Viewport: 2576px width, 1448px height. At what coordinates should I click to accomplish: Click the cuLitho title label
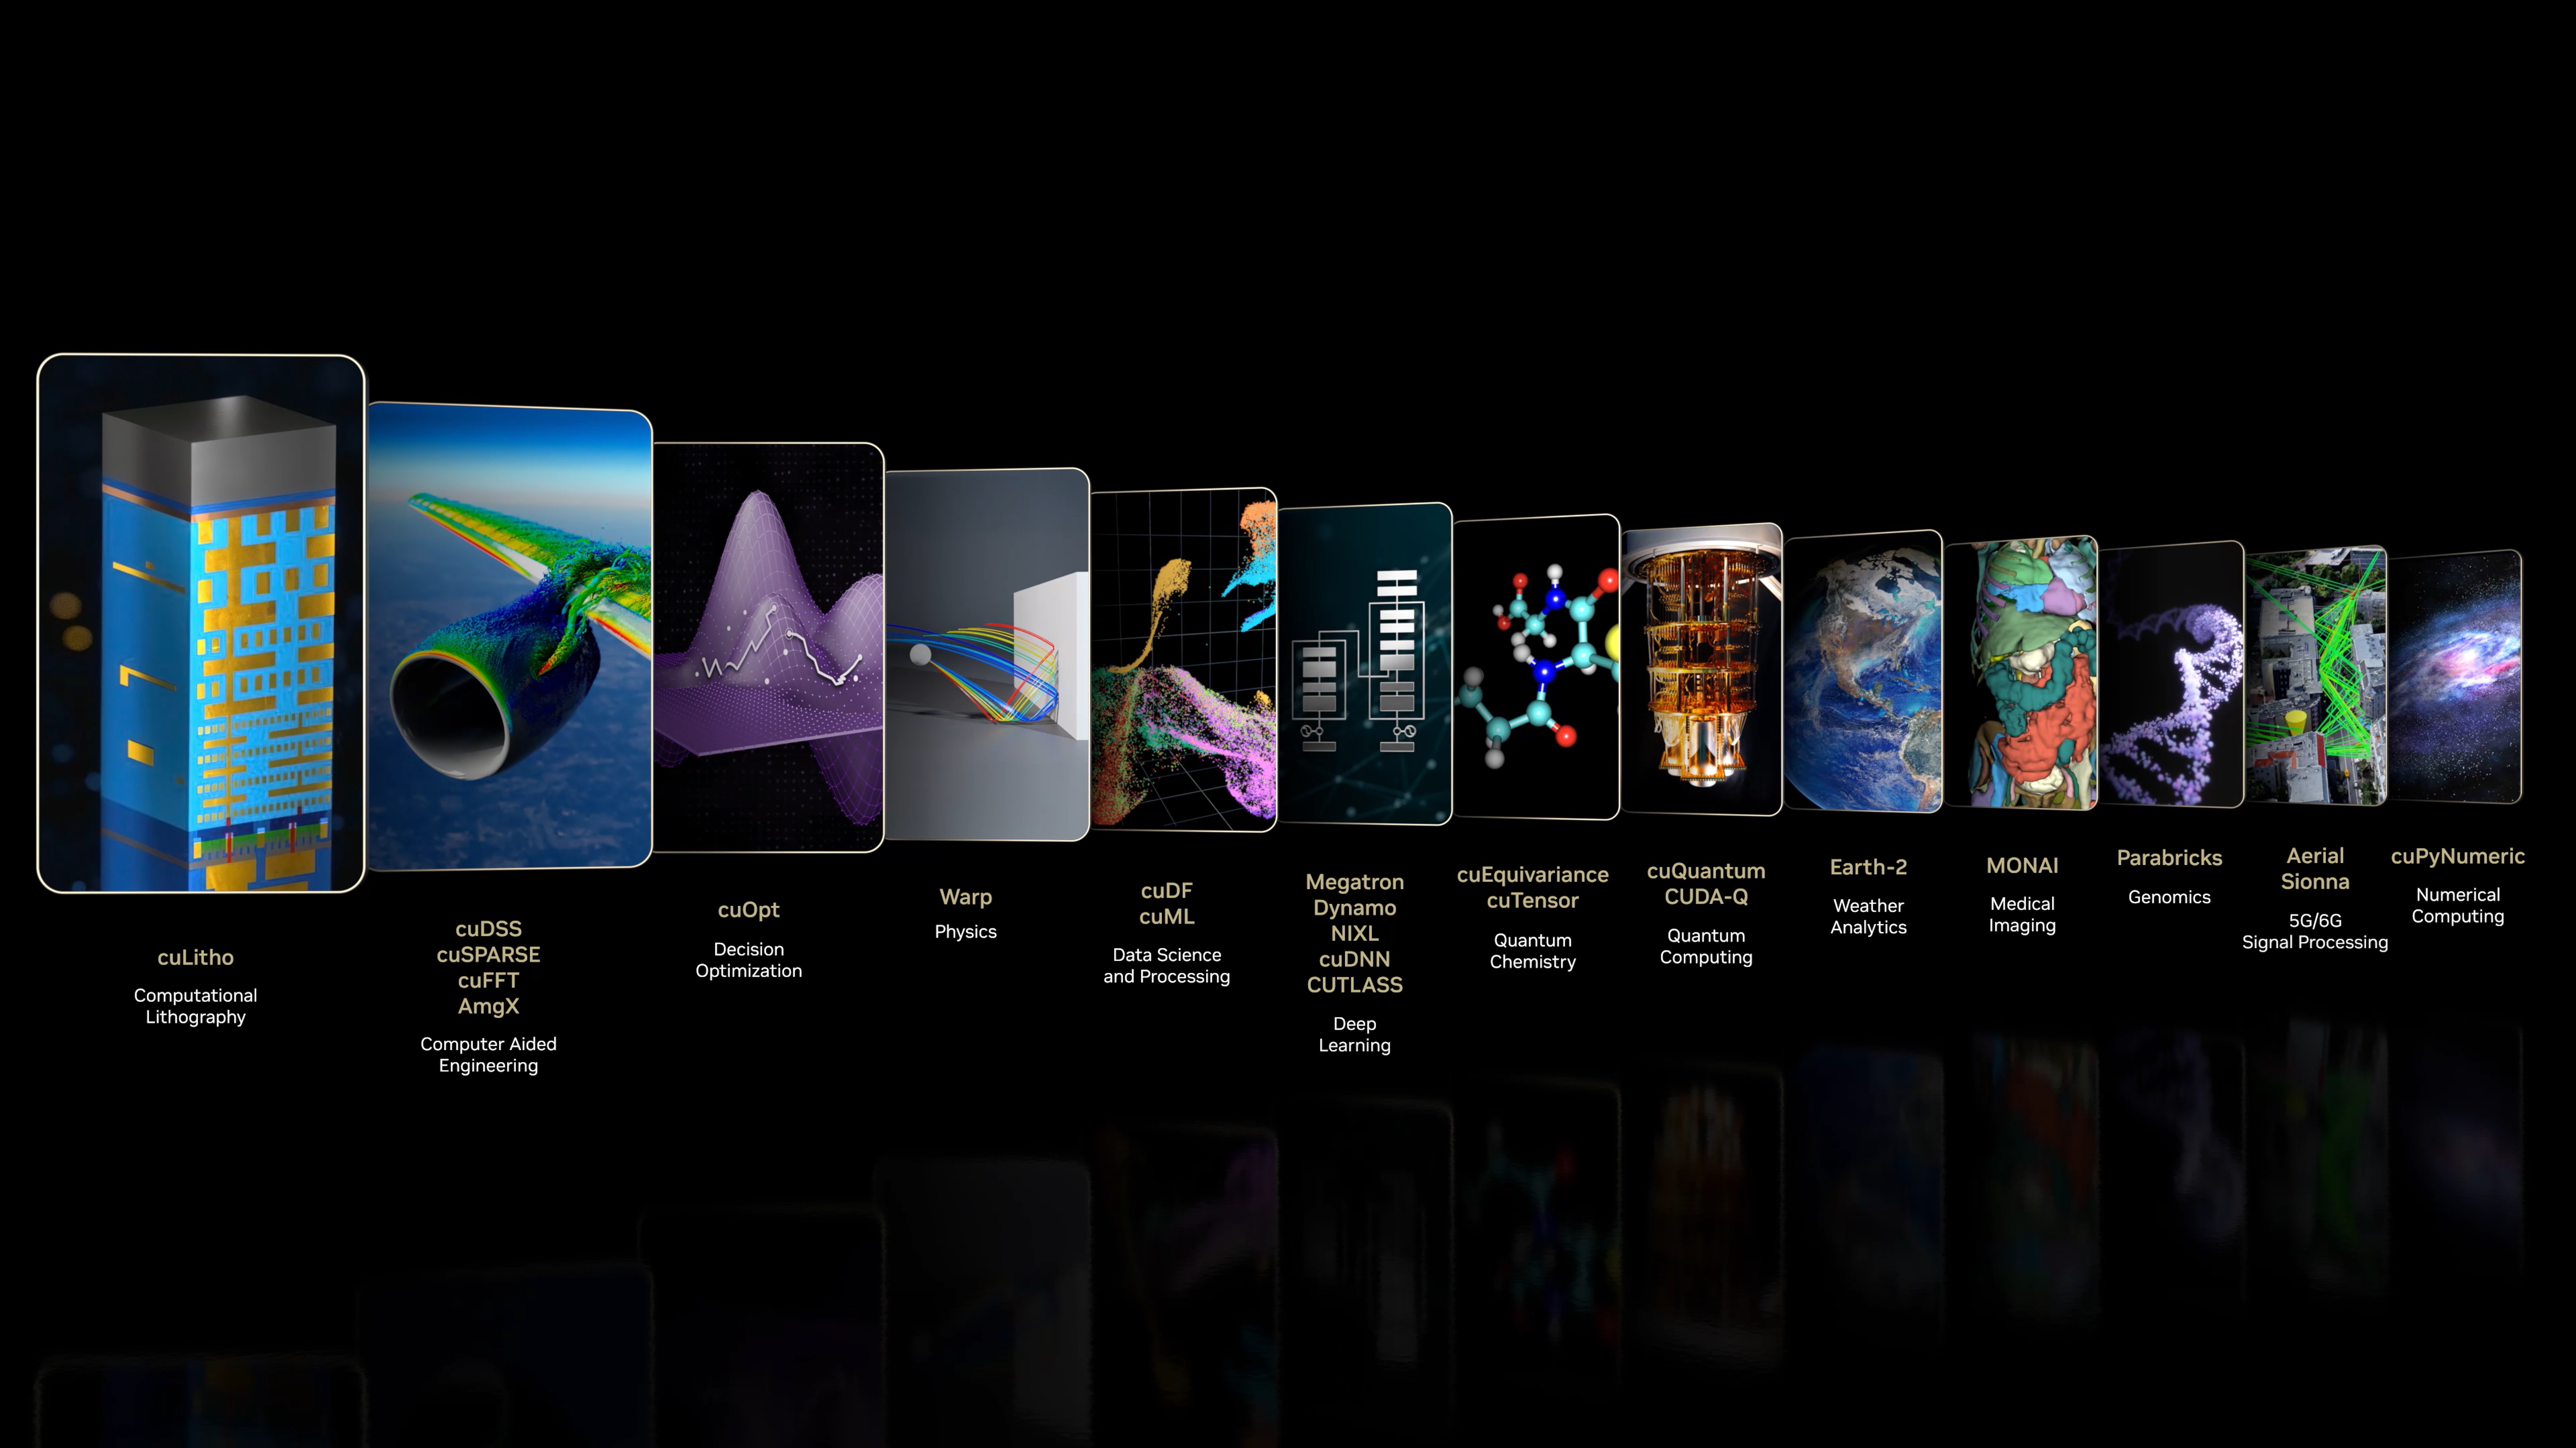click(x=195, y=957)
